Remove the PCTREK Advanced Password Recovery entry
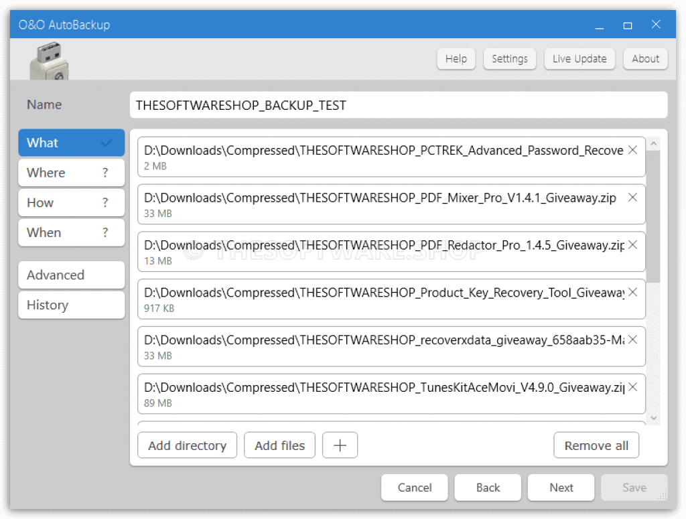 coord(632,150)
